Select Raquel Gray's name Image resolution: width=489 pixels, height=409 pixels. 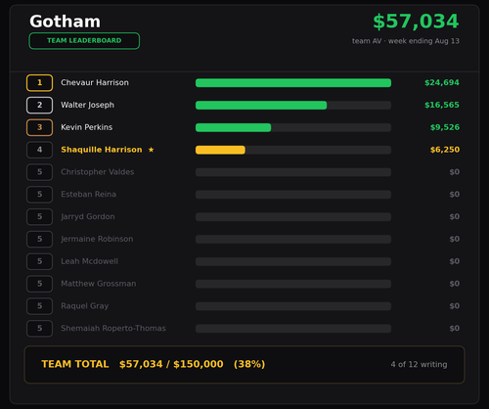coord(85,306)
